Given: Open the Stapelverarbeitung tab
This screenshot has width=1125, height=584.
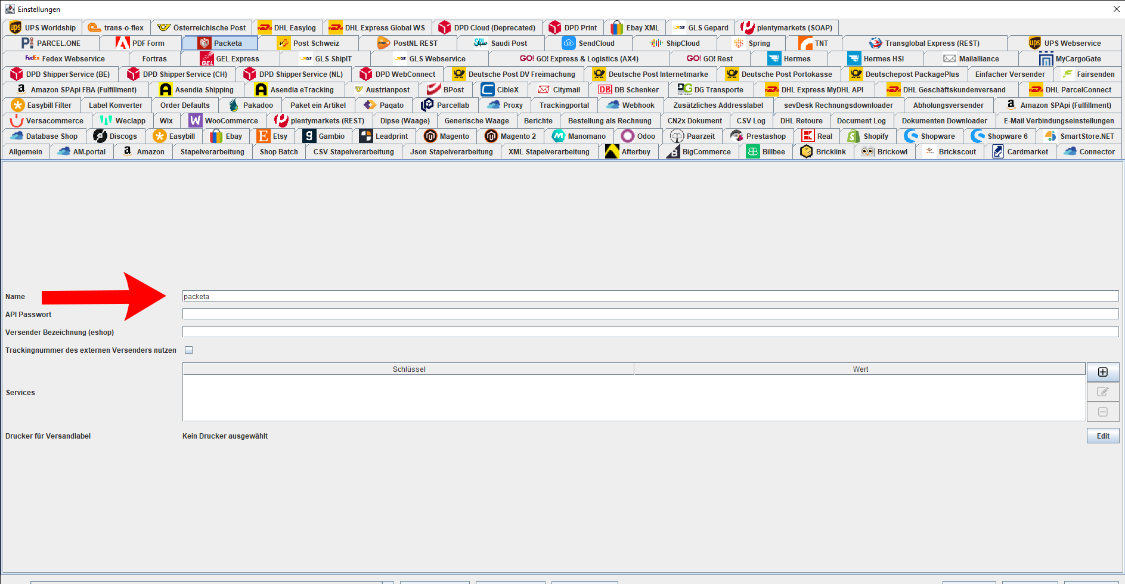Looking at the screenshot, I should tap(212, 151).
